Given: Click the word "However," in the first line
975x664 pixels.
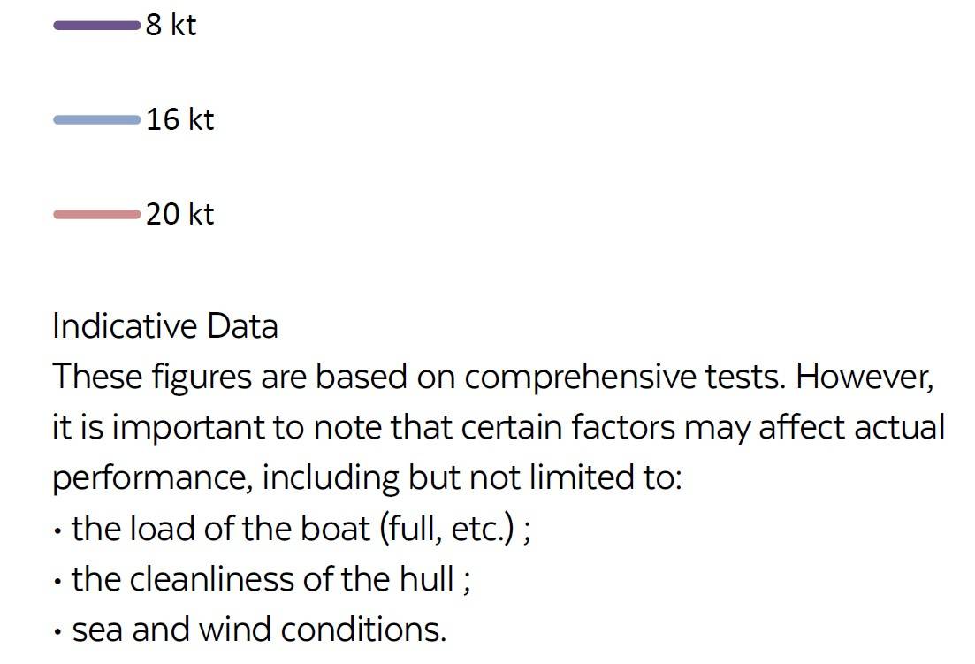Looking at the screenshot, I should coord(865,377).
